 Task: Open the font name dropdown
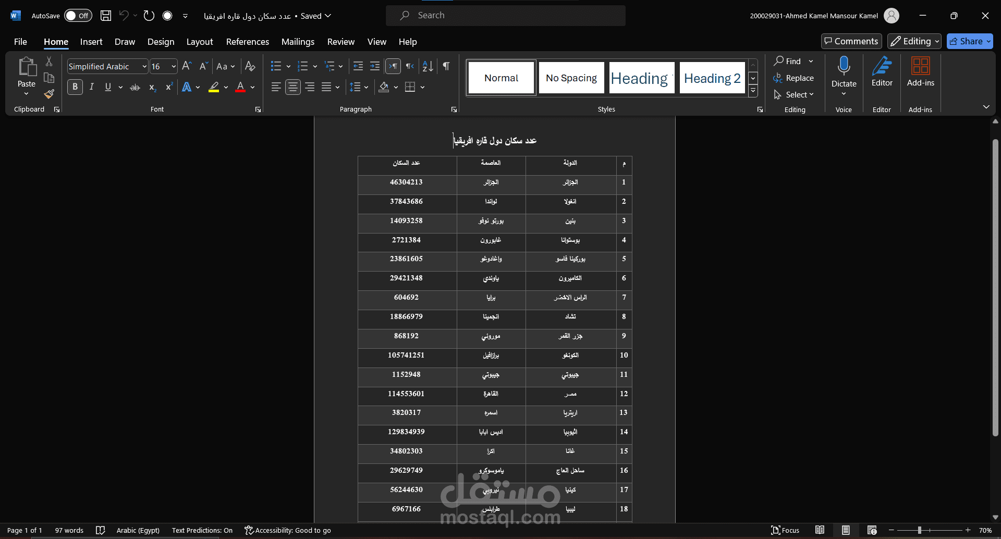[x=144, y=67]
